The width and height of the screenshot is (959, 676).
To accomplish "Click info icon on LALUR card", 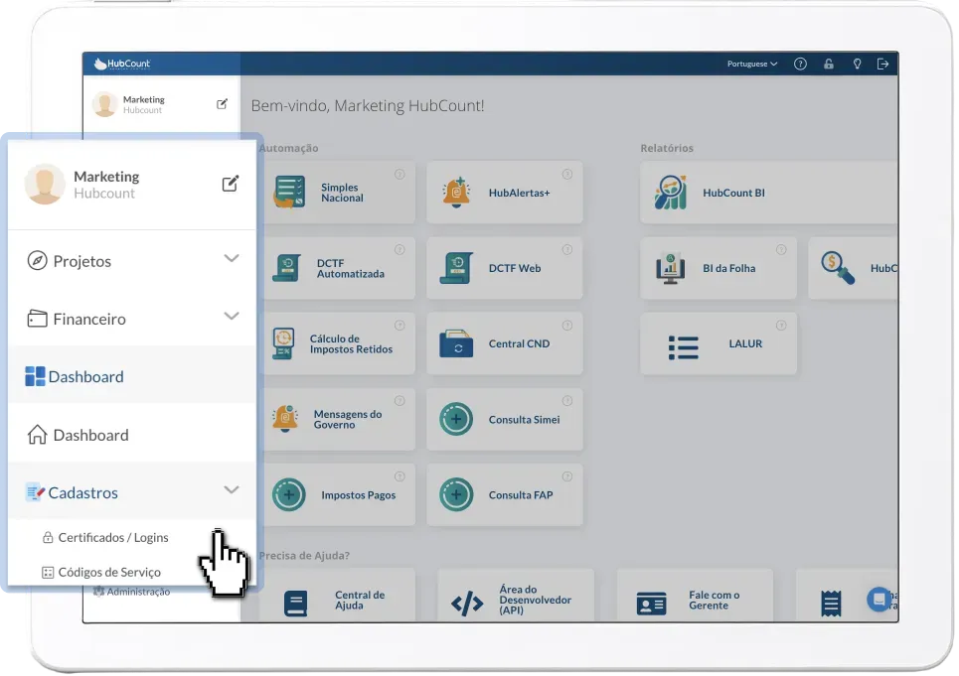I will pos(781,326).
